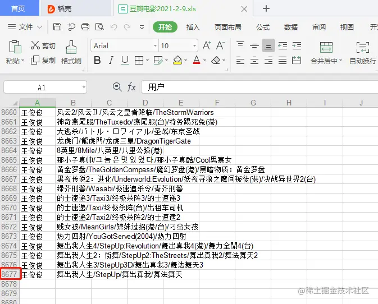Screen dimensions: 378x304
Task: Open the View (视图) tab
Action: pyautogui.click(x=347, y=27)
